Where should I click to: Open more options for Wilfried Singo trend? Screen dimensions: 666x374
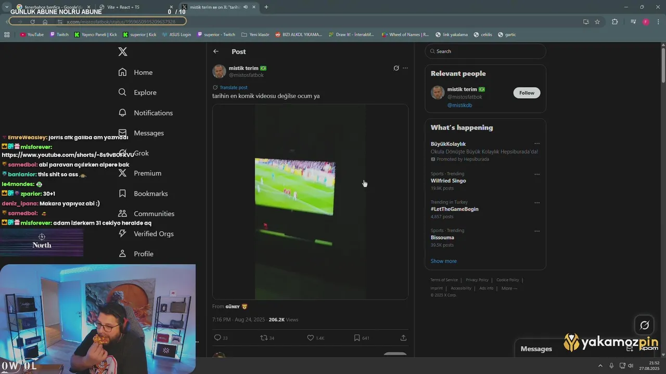pyautogui.click(x=537, y=174)
